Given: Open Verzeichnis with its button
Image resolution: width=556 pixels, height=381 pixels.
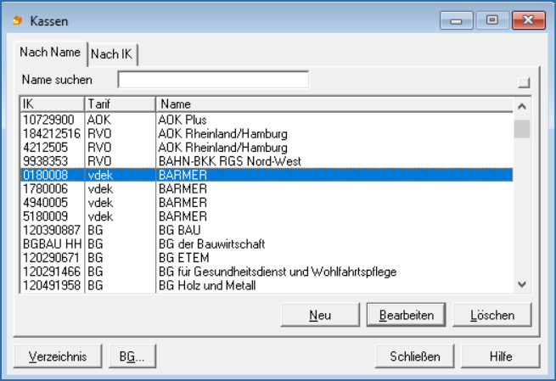Looking at the screenshot, I should (58, 356).
